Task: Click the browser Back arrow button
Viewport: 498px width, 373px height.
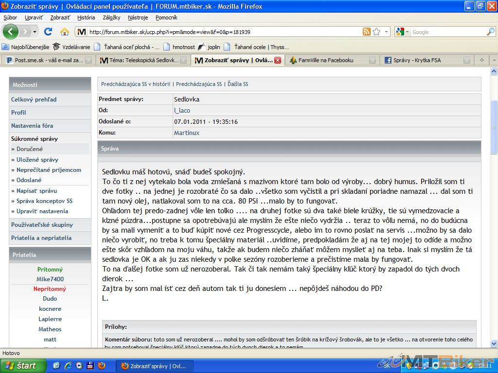Action: 11,32
